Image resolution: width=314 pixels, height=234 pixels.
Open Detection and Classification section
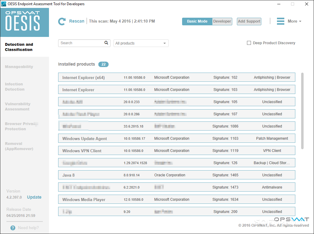[x=19, y=47]
